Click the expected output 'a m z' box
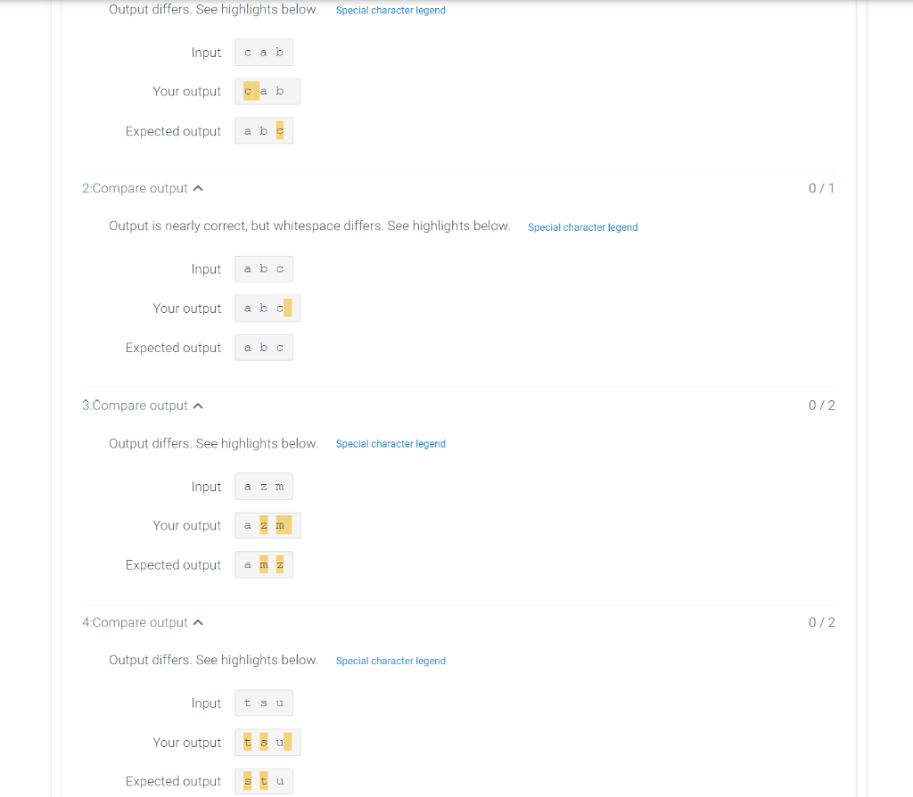Image resolution: width=913 pixels, height=797 pixels. (264, 564)
